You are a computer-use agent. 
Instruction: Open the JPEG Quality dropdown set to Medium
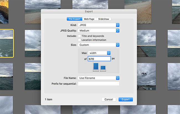(99, 31)
